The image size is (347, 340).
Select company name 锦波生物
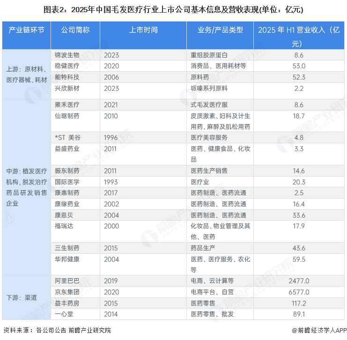(x=67, y=55)
